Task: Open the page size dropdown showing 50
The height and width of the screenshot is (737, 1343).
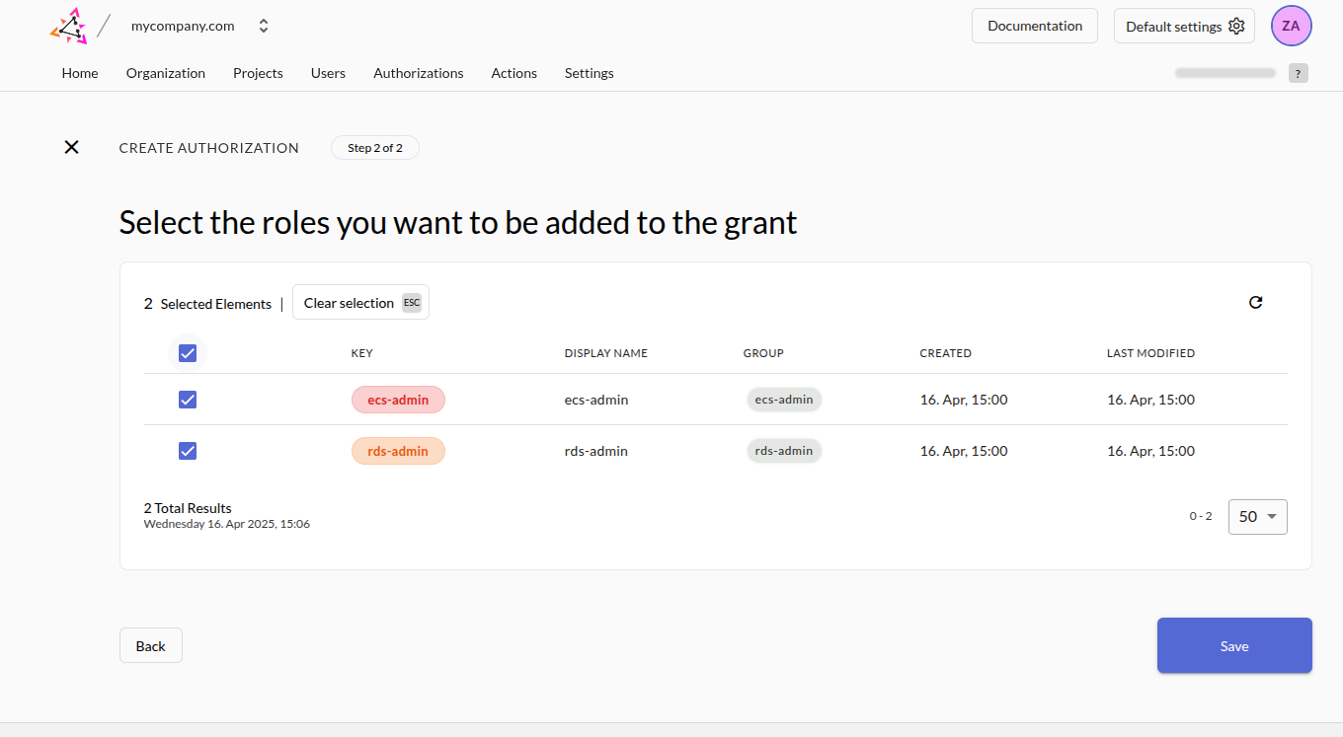Action: tap(1257, 516)
